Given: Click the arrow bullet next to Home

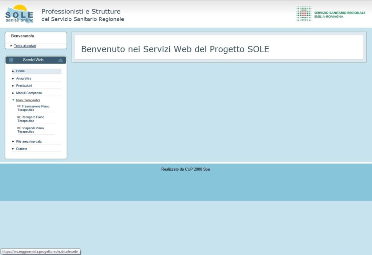Looking at the screenshot, I should click(x=13, y=71).
